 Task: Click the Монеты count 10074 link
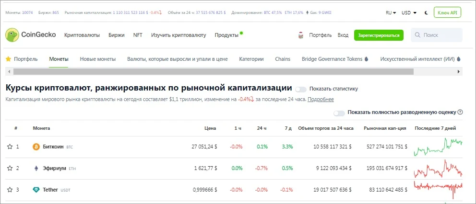tap(27, 13)
